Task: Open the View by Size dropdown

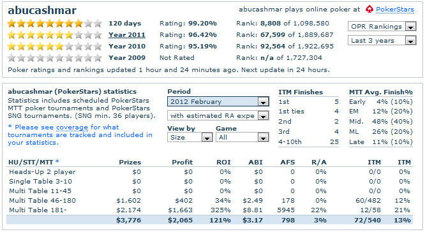Action: pyautogui.click(x=190, y=138)
